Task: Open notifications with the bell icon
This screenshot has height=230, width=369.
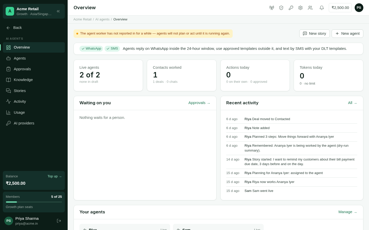Action: (x=322, y=8)
